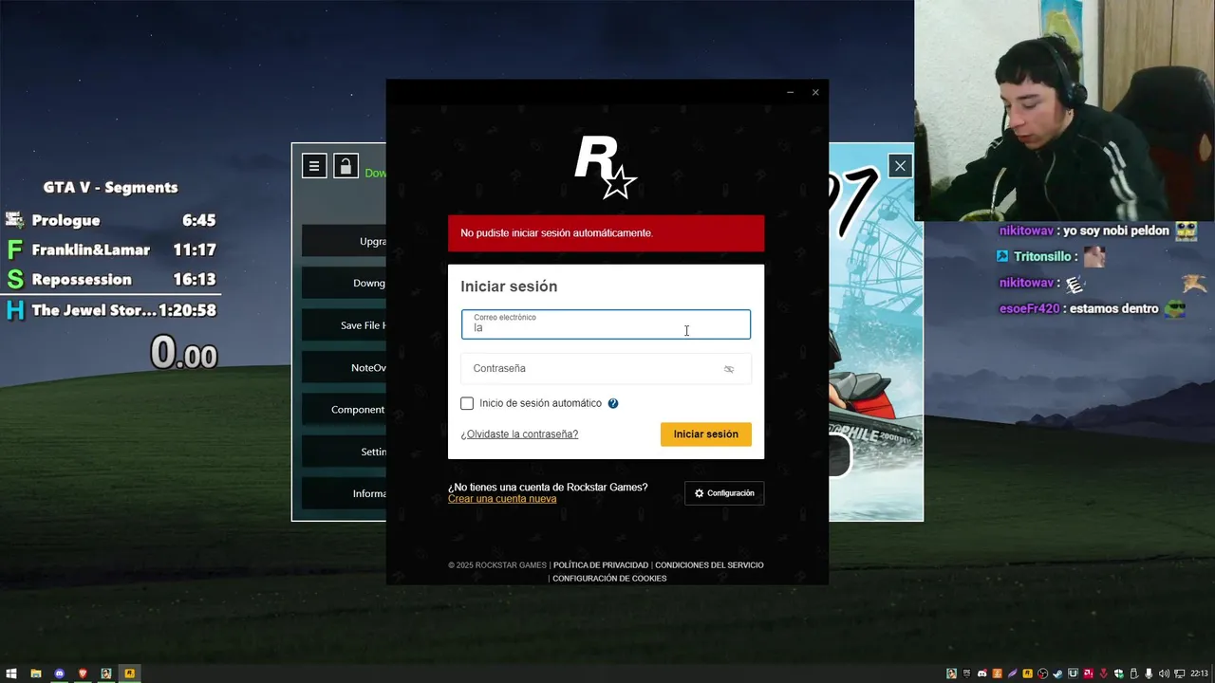The height and width of the screenshot is (683, 1215).
Task: Open the Steam tray icon
Action: (1057, 674)
